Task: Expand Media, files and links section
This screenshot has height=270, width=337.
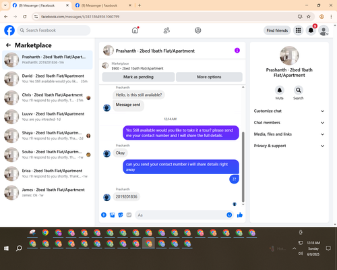Action: coord(289,134)
